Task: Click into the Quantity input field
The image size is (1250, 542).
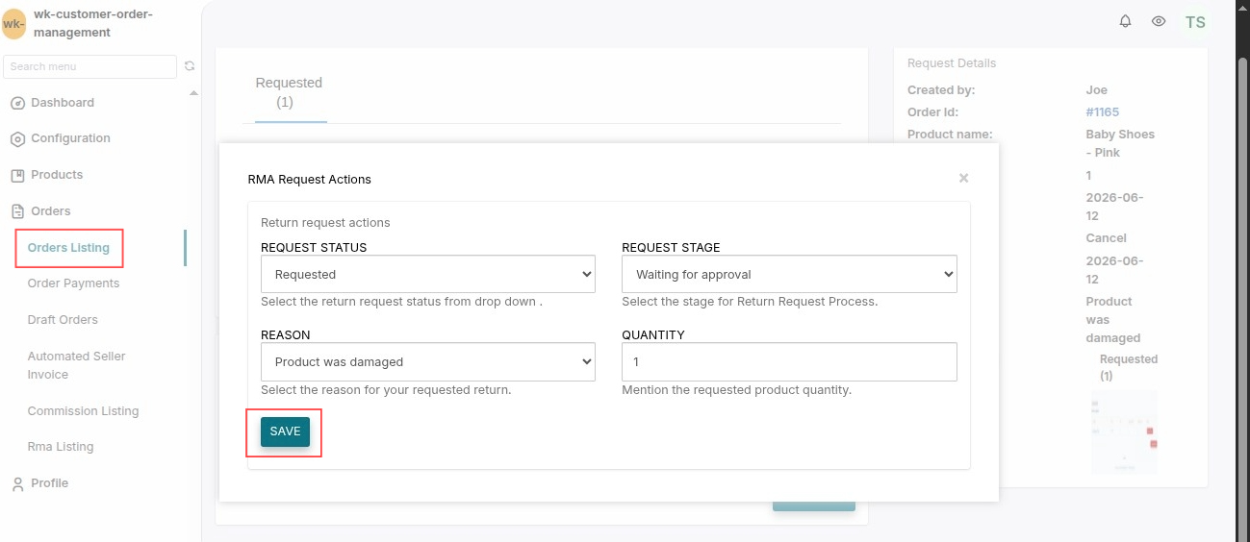Action: tap(789, 361)
